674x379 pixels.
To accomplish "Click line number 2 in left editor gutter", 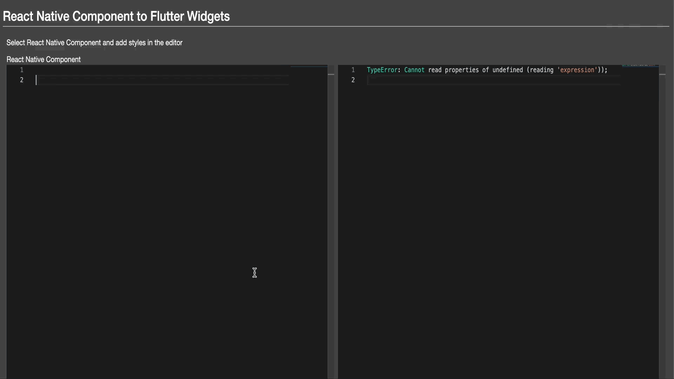I will coord(21,80).
